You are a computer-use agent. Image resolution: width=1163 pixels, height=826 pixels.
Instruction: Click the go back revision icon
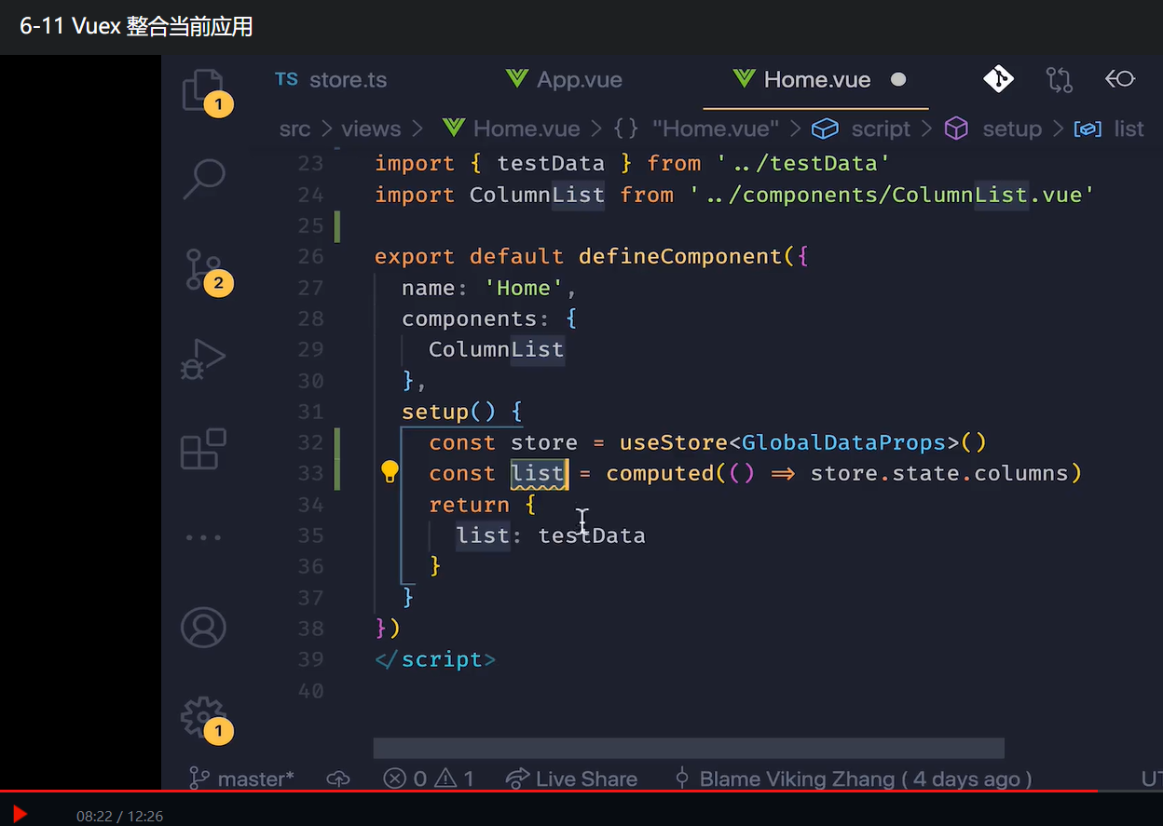[1120, 79]
